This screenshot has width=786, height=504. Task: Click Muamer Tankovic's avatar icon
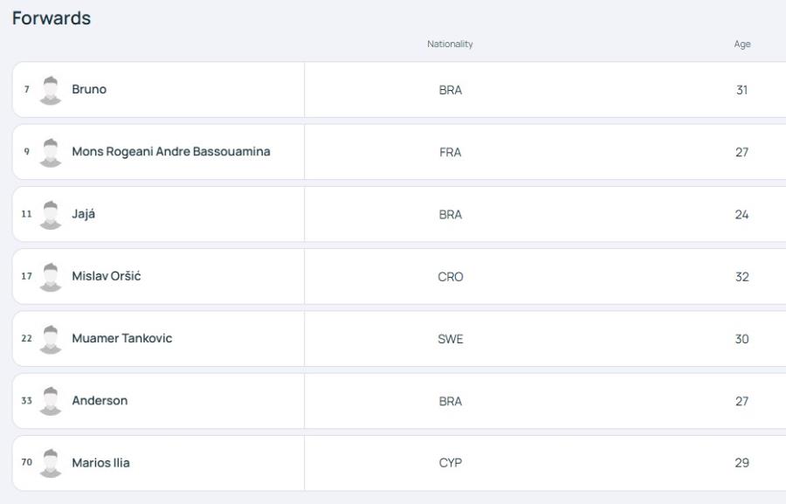(50, 339)
